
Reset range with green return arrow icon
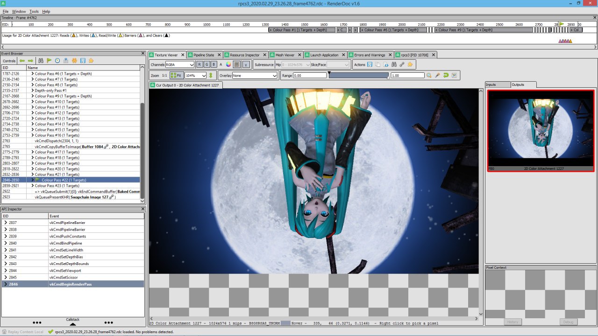pyautogui.click(x=446, y=75)
